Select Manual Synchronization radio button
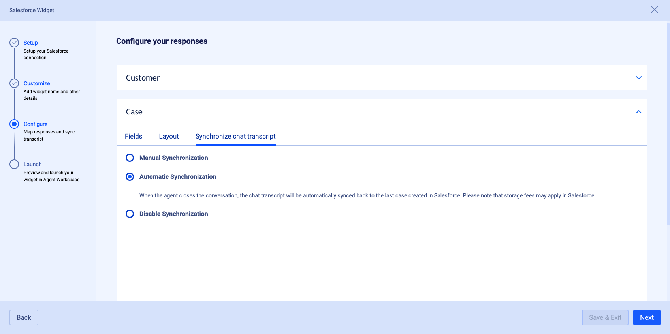Screen dimensions: 670x334 (130, 158)
